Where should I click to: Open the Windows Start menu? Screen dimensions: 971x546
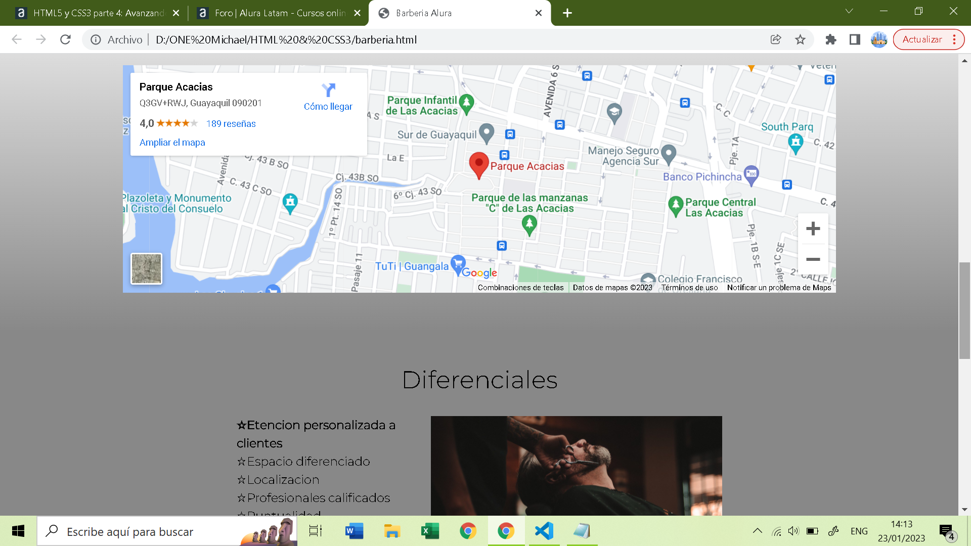(x=18, y=531)
